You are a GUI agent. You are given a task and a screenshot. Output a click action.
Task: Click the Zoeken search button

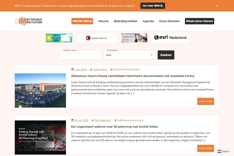166,55
